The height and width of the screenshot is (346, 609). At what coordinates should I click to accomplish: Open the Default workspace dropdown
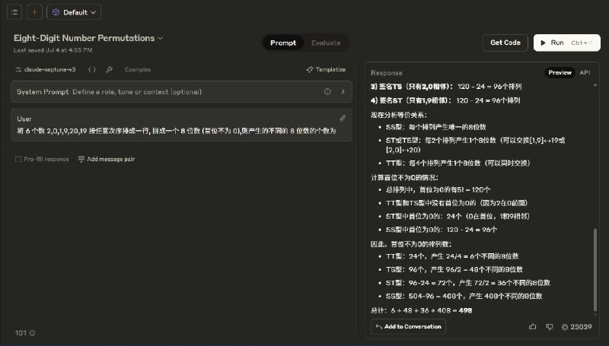(x=74, y=12)
